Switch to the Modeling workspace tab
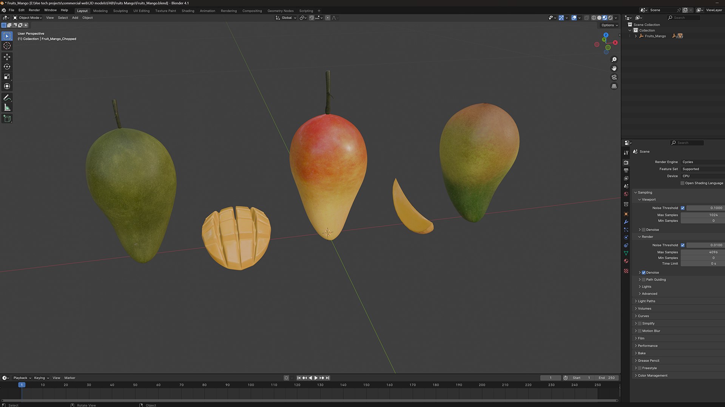This screenshot has width=725, height=407. click(100, 11)
